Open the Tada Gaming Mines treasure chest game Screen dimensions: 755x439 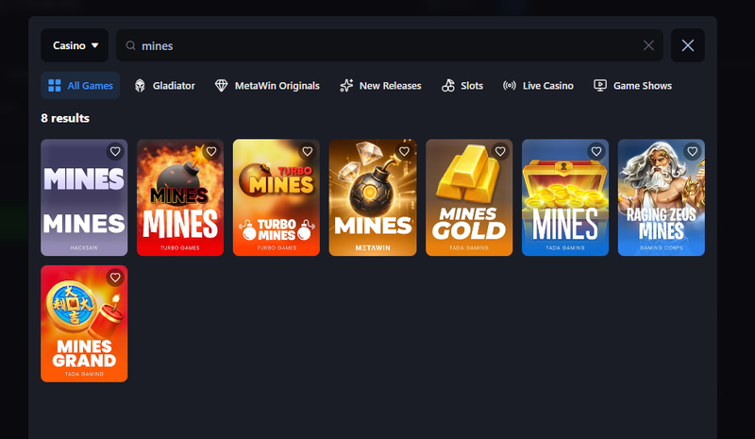click(x=565, y=197)
